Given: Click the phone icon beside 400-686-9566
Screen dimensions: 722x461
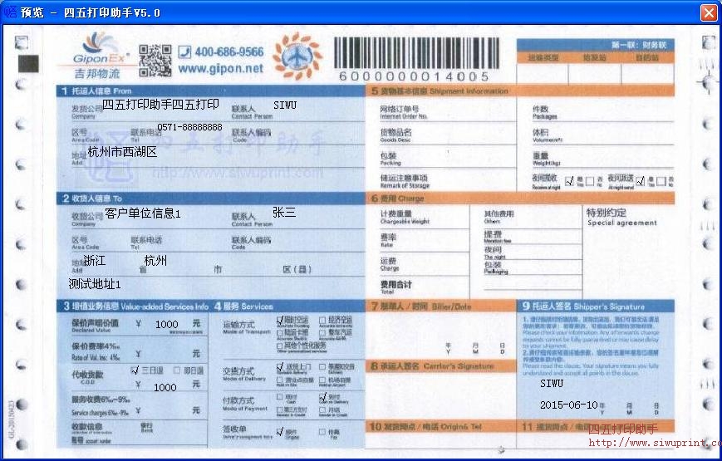Looking at the screenshot, I should (x=184, y=51).
